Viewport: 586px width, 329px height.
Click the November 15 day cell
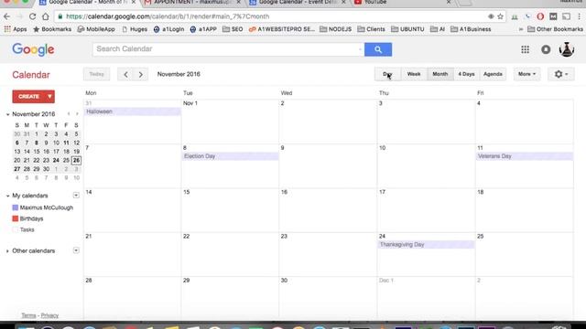pyautogui.click(x=230, y=210)
